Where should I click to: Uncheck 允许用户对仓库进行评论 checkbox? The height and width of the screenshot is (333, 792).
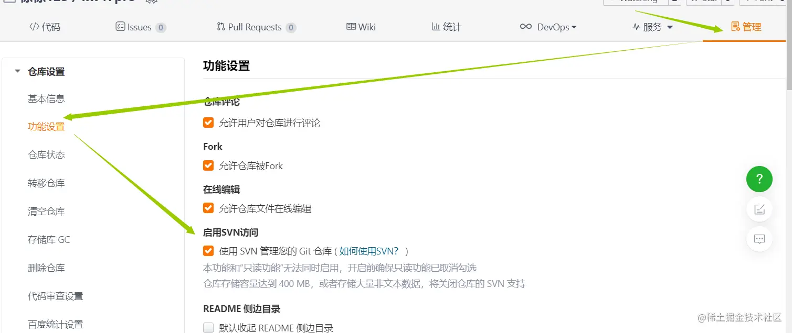208,123
